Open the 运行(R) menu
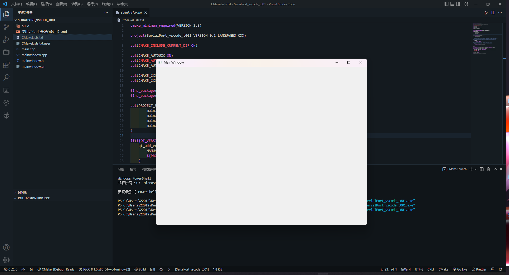The height and width of the screenshot is (275, 509). (x=92, y=4)
